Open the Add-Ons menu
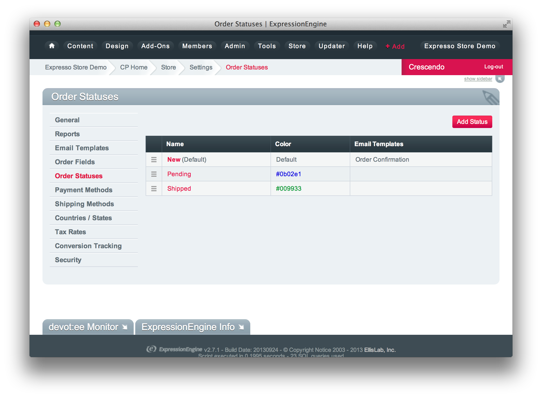542x398 pixels. [x=155, y=46]
